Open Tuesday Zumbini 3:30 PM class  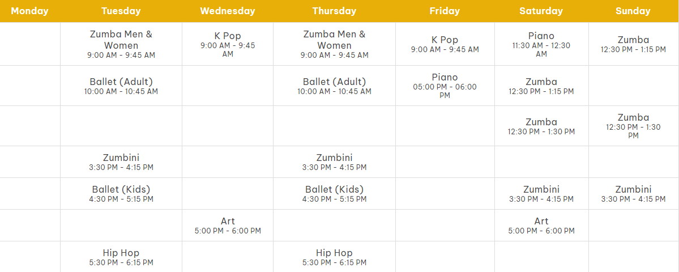click(x=121, y=162)
